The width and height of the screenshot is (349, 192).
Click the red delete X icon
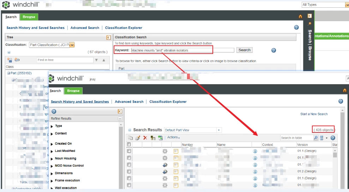click(145, 138)
